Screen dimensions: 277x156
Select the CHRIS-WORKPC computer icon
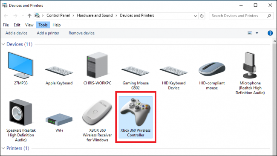pyautogui.click(x=97, y=65)
